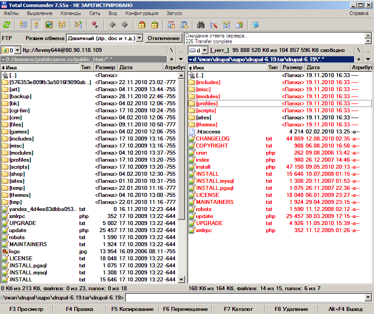Open the new FTP URL connection icon

(184, 25)
